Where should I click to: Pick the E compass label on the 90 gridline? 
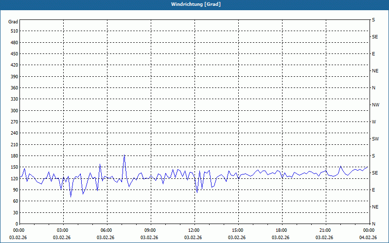tap(373, 190)
